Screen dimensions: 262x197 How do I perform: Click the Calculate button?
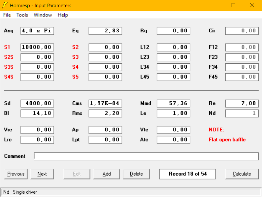click(x=242, y=174)
